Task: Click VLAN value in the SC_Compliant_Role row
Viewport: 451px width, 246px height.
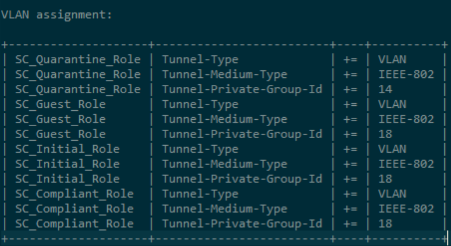Action: 392,194
